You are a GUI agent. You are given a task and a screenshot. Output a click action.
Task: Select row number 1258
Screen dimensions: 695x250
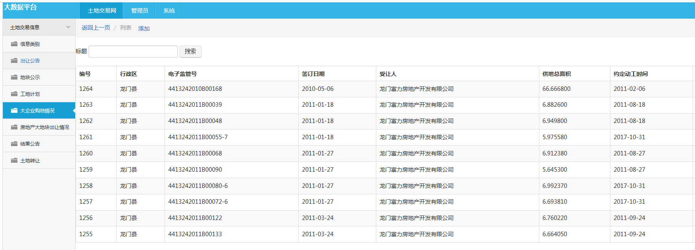pos(86,186)
